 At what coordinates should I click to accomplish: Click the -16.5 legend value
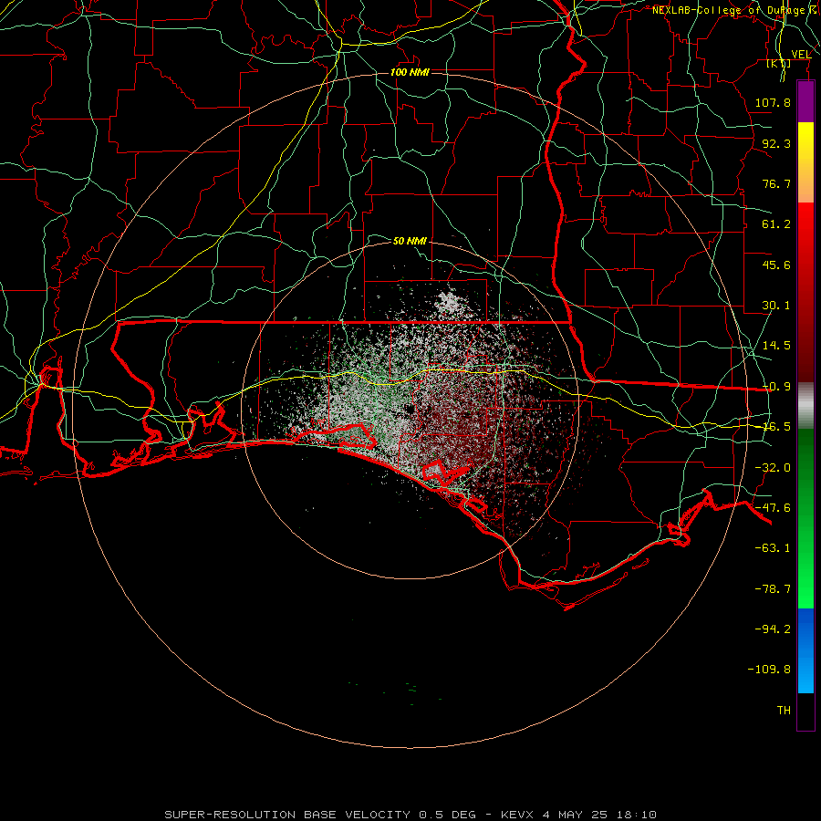776,427
